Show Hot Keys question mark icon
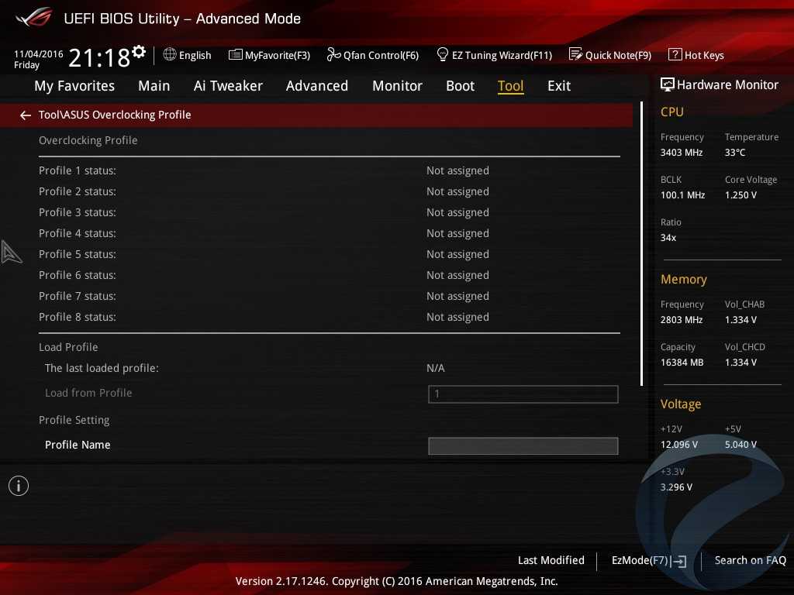 click(675, 54)
